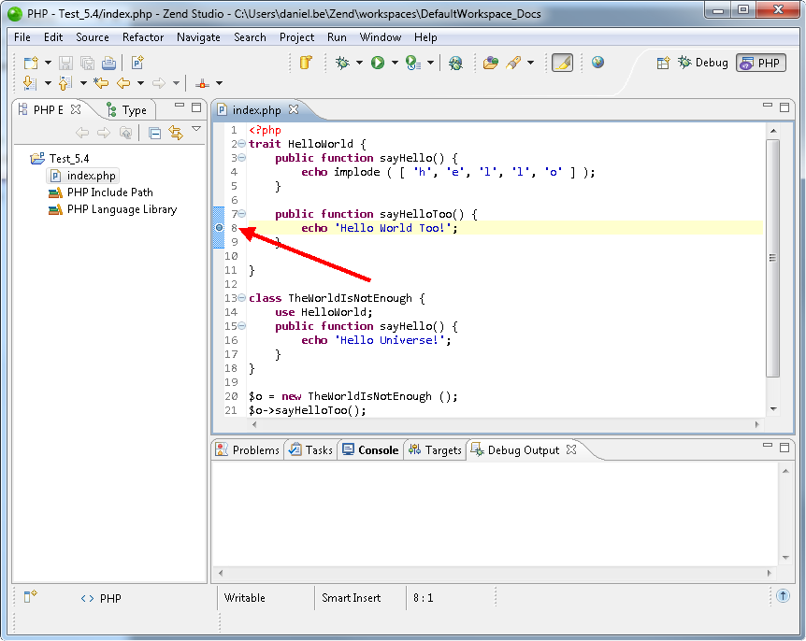Image resolution: width=806 pixels, height=641 pixels.
Task: Select index.php in the project tree
Action: tap(91, 176)
